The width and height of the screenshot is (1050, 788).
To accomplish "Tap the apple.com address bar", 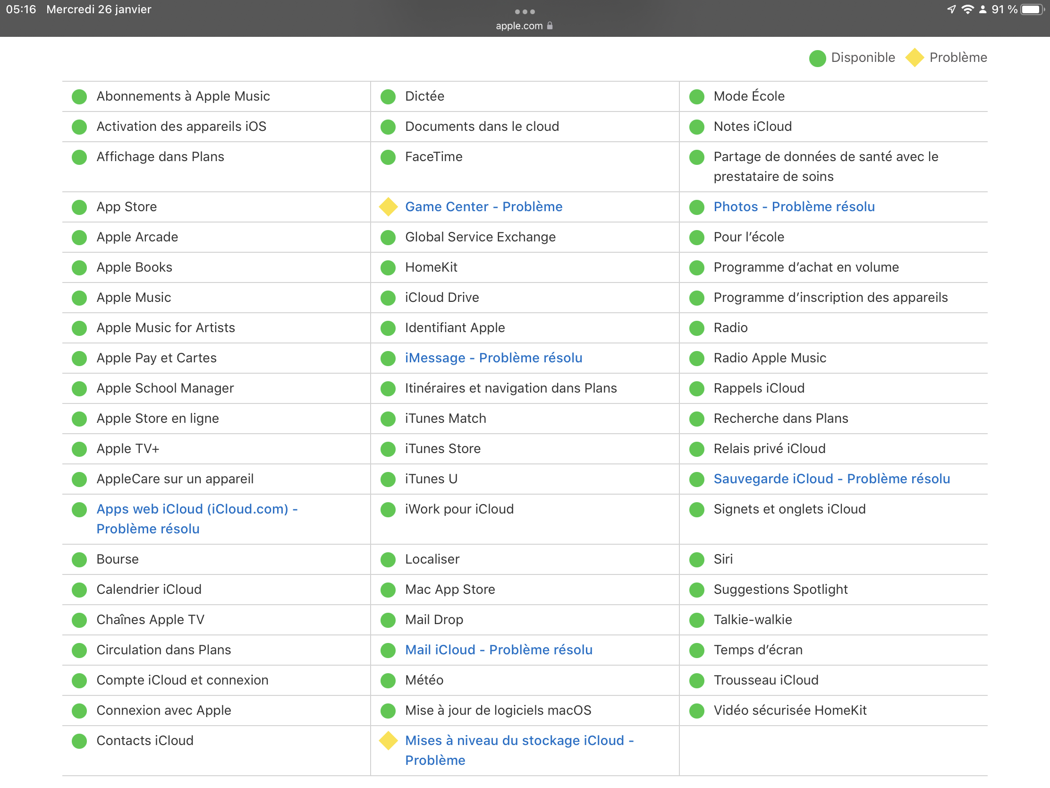I will [519, 26].
